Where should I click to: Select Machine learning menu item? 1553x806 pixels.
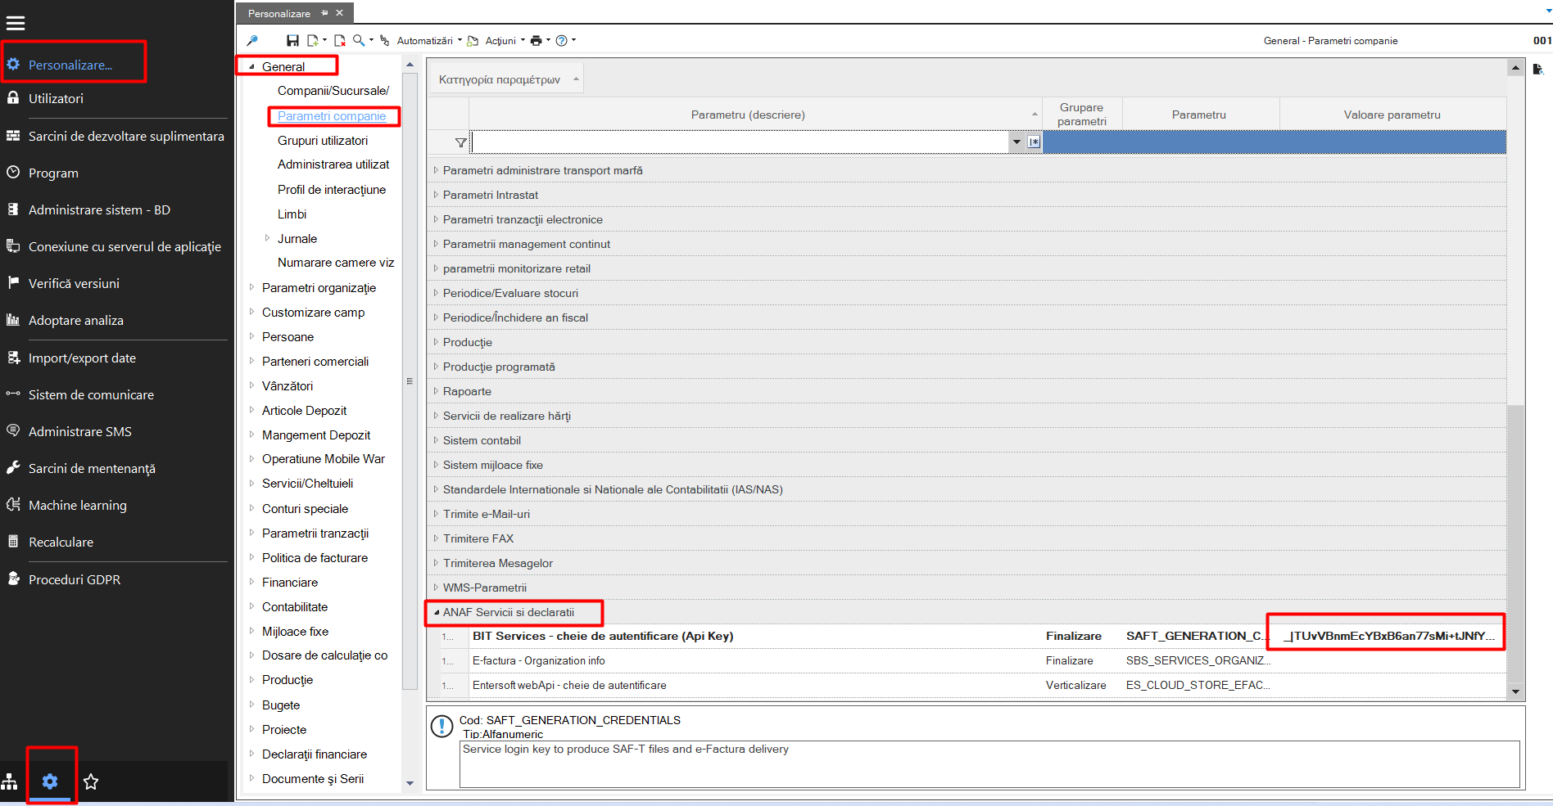[x=78, y=505]
